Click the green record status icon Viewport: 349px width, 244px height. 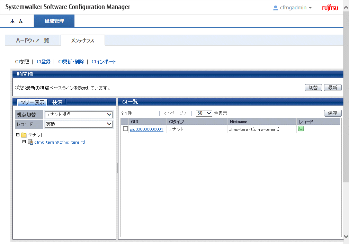click(301, 128)
